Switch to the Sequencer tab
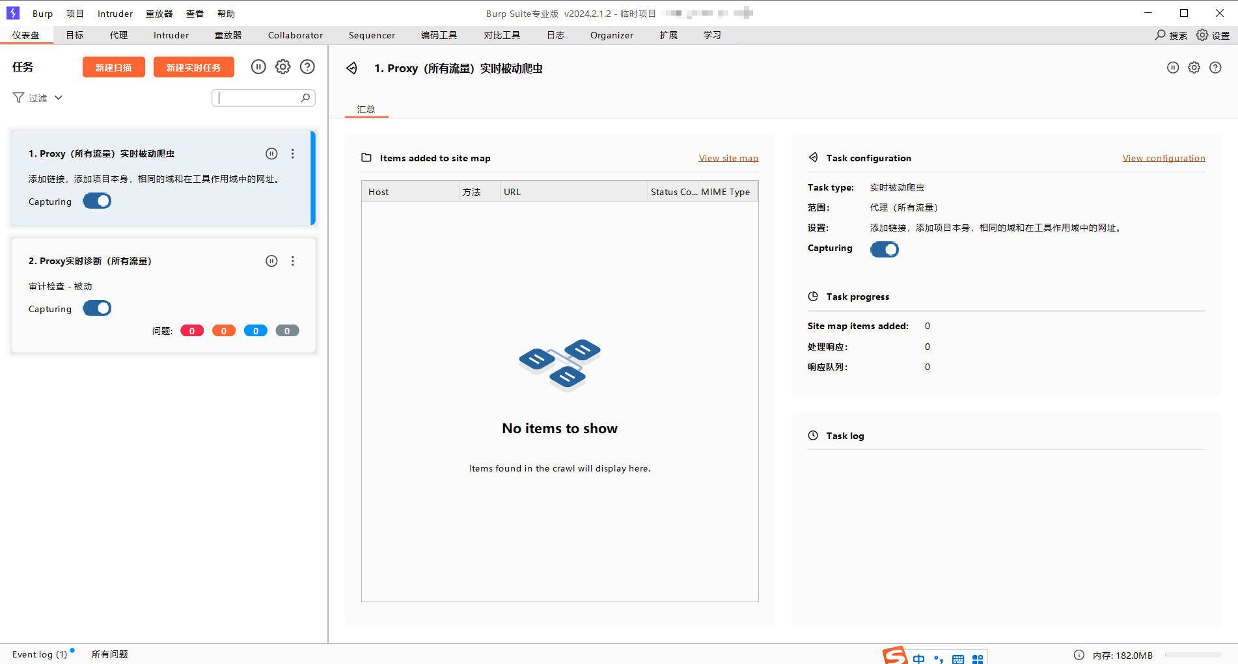 [372, 35]
